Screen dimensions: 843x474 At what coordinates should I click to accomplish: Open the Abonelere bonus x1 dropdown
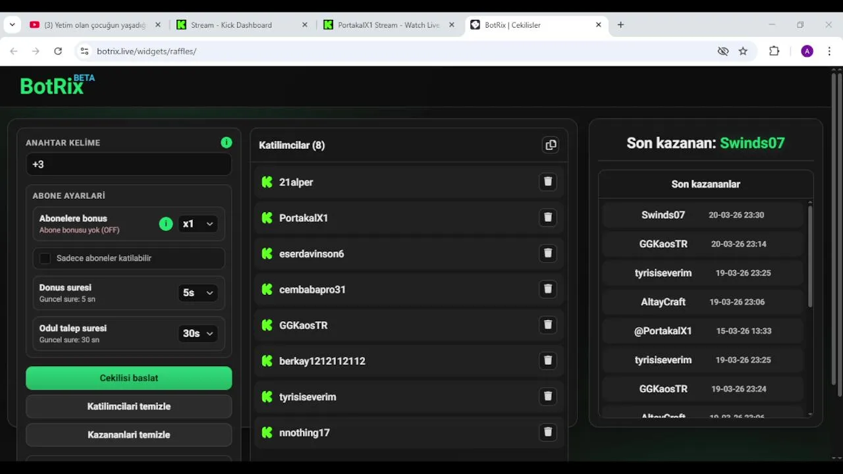point(198,224)
